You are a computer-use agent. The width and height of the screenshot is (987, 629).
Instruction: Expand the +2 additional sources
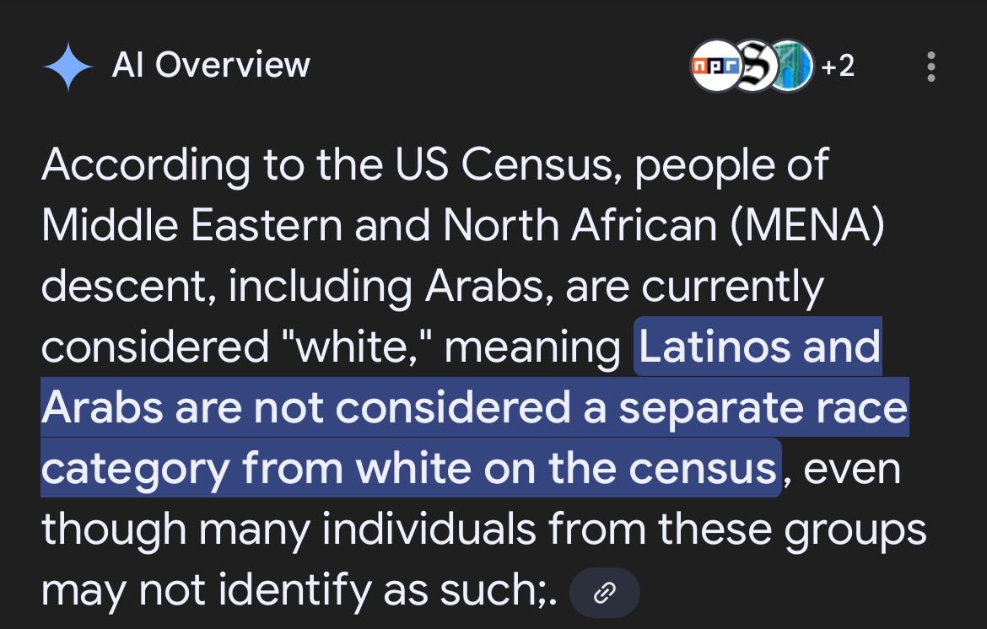pos(838,66)
